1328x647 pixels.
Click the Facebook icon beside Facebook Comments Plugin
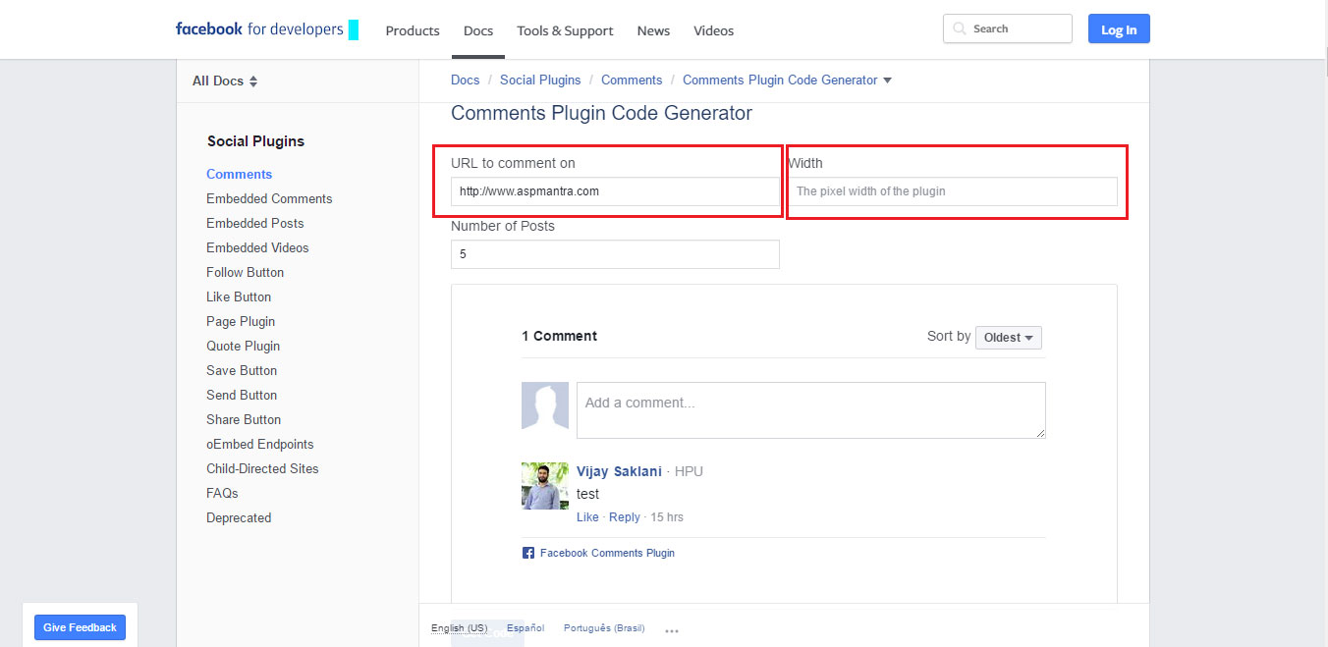click(x=527, y=552)
